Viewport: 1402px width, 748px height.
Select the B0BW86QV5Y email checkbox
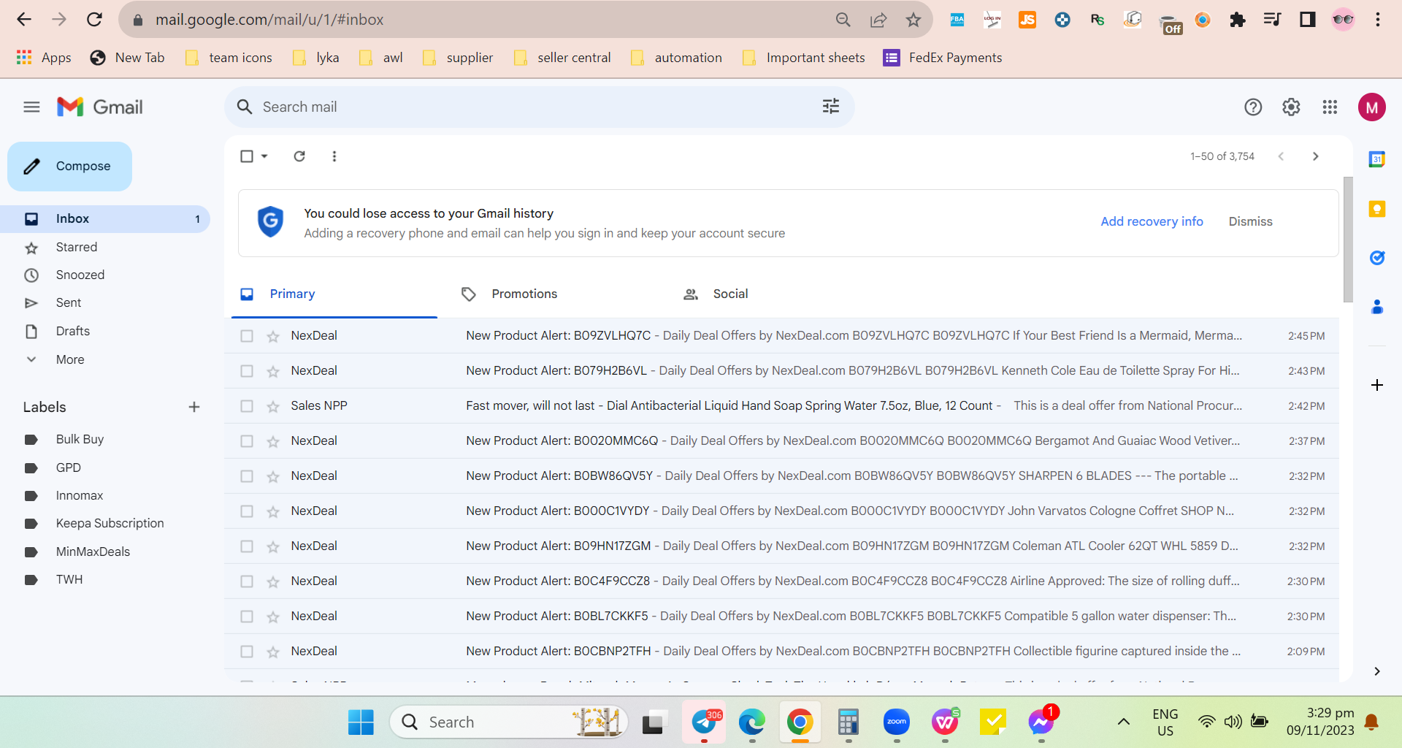point(247,476)
